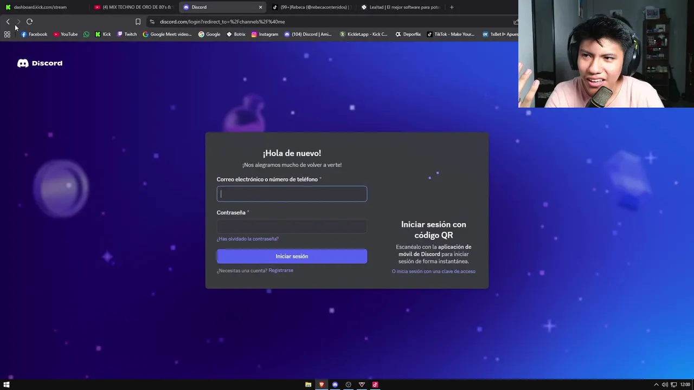Click the browser address bar URL

tap(222, 22)
